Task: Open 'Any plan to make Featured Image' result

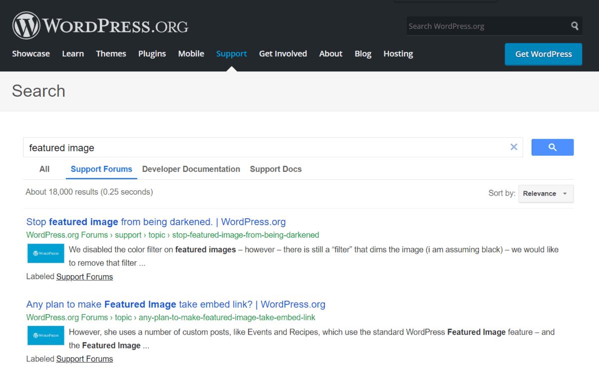Action: pos(176,305)
